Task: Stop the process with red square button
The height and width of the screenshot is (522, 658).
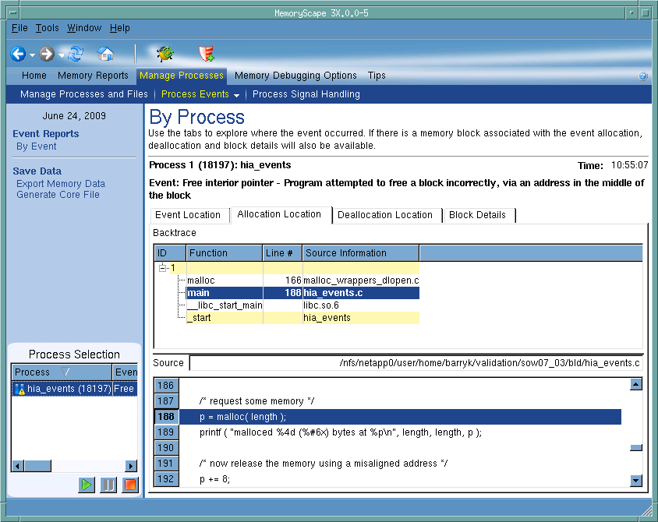Action: click(129, 485)
